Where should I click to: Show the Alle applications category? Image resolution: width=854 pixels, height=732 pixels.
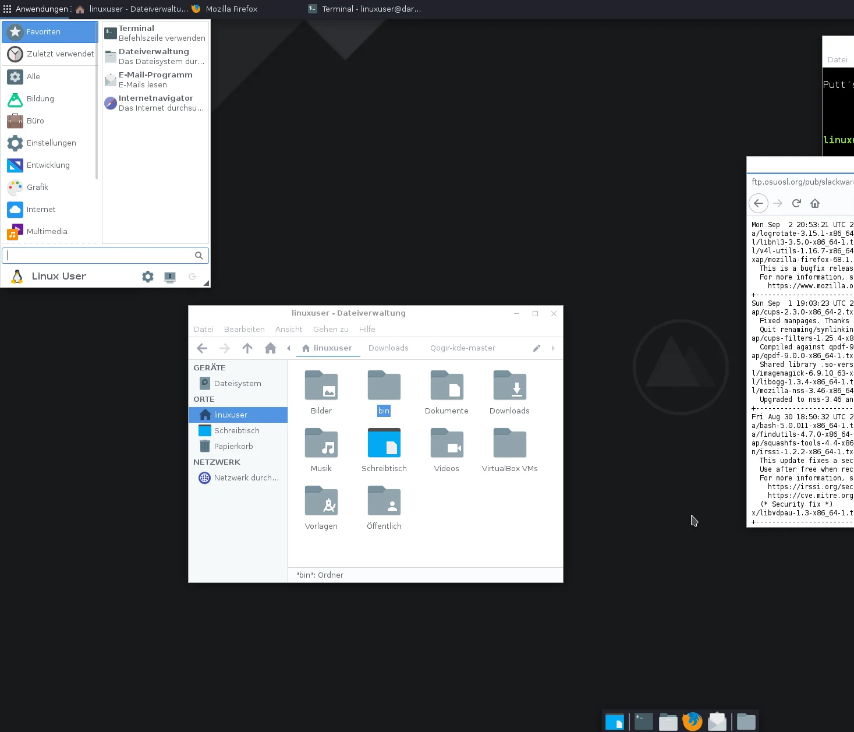tap(49, 77)
